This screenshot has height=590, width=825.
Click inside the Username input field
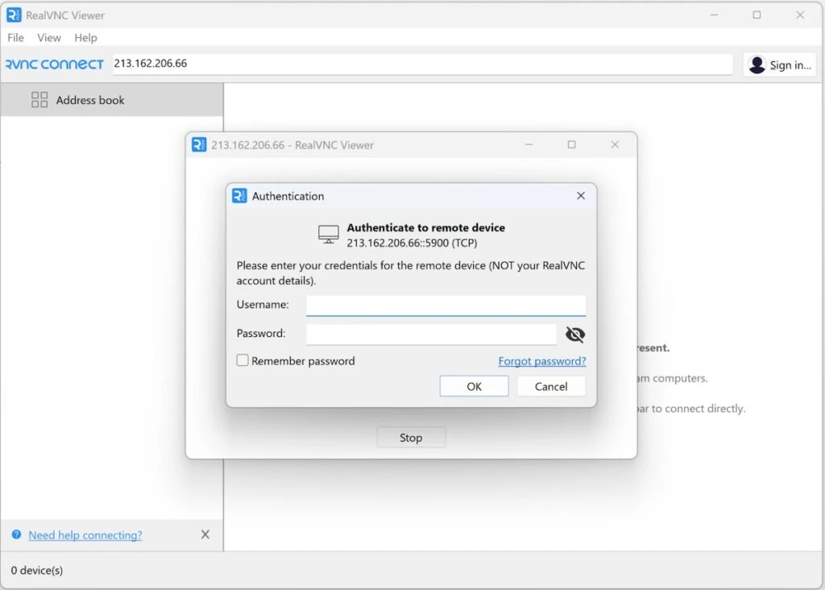[446, 305]
